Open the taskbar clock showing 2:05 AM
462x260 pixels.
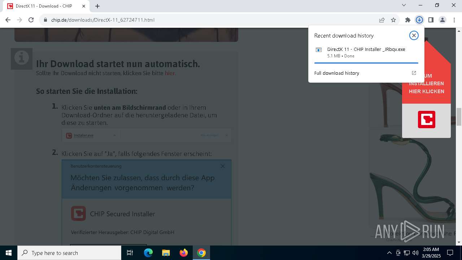coord(431,253)
